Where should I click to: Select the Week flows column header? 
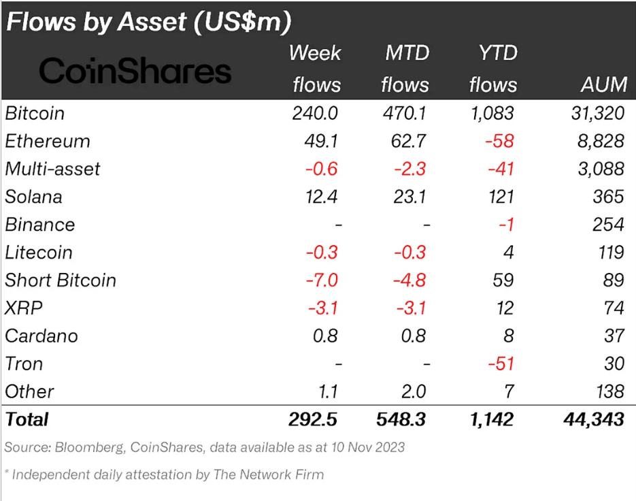click(316, 69)
